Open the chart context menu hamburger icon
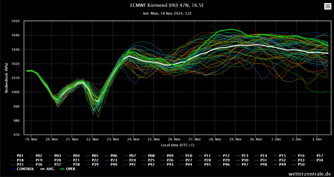 pos(327,6)
